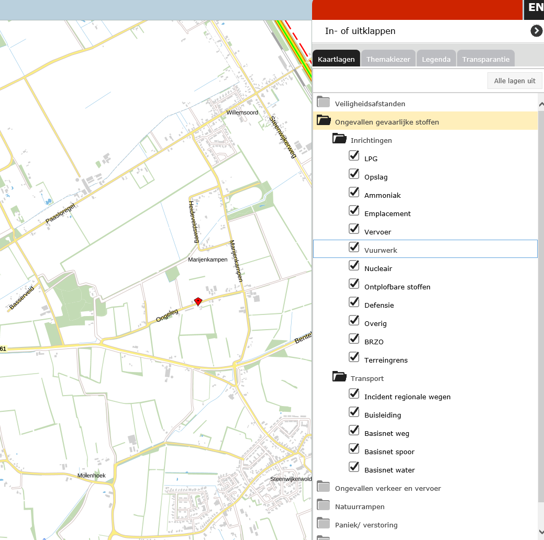Uncheck Incident regionale wegen checkbox
This screenshot has height=540, width=544.
point(354,394)
